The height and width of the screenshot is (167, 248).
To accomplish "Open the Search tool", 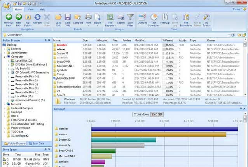I will point(121,19).
